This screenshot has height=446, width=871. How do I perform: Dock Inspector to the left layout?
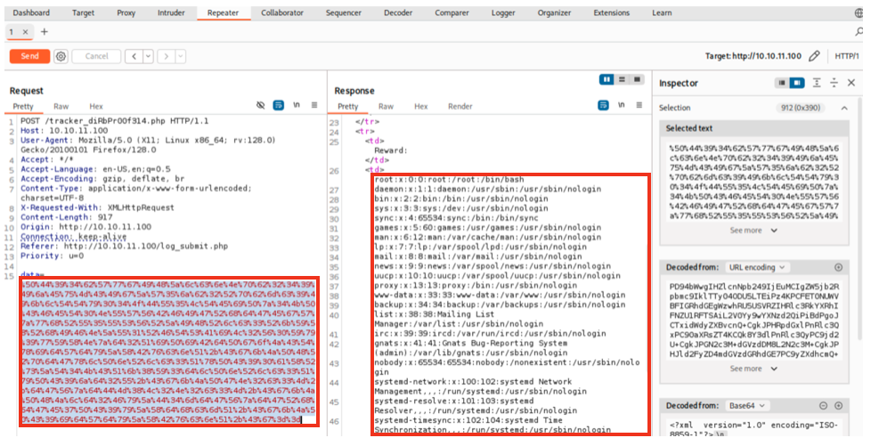tap(782, 83)
